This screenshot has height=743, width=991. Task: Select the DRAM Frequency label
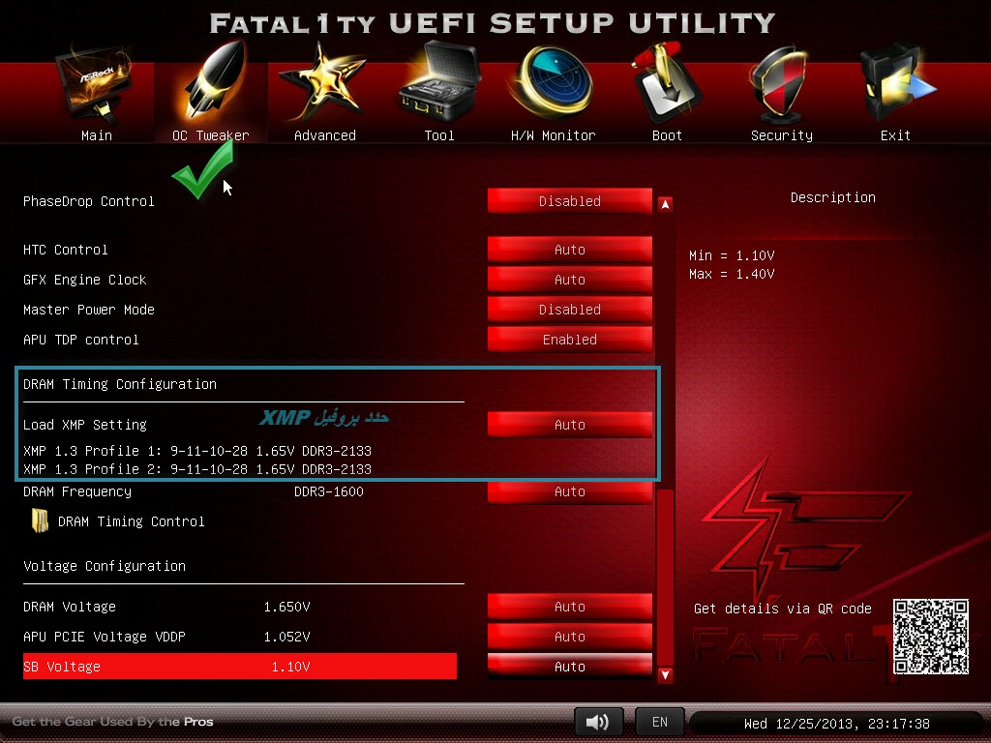point(77,491)
